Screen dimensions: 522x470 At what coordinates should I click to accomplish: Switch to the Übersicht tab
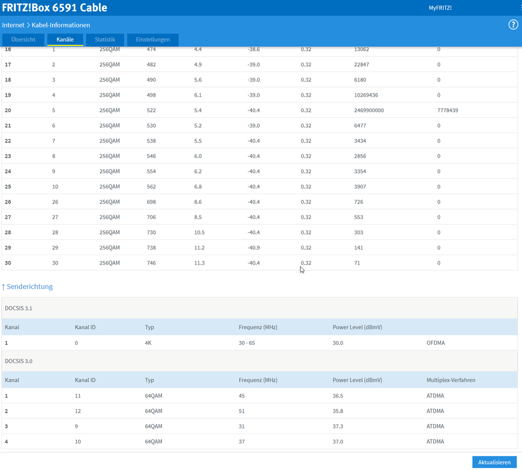23,40
